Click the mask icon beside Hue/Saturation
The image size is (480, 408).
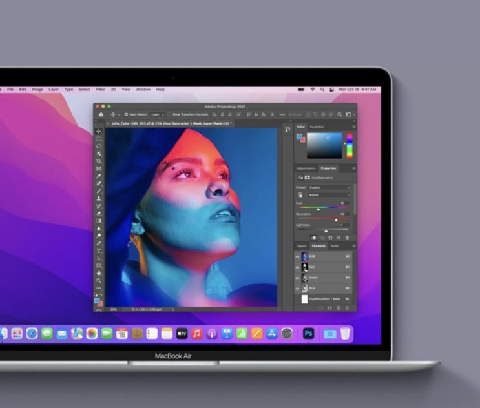(x=307, y=178)
